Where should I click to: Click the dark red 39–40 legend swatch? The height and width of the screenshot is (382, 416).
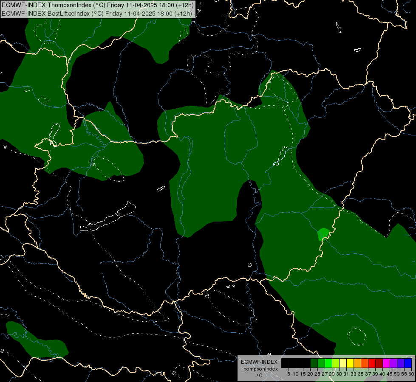pos(379,363)
